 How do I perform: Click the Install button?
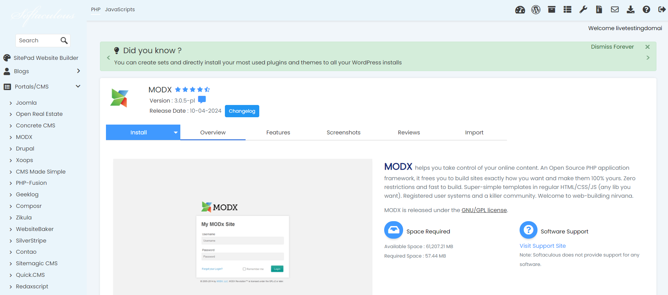click(139, 132)
